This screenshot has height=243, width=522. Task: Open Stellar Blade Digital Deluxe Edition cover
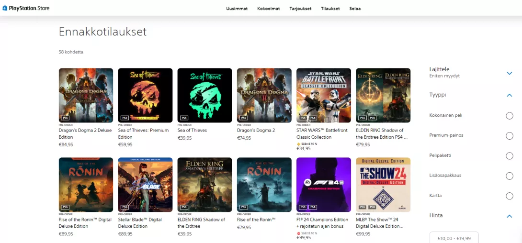click(x=145, y=185)
